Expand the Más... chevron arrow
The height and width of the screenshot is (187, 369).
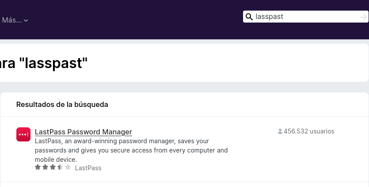(26, 20)
